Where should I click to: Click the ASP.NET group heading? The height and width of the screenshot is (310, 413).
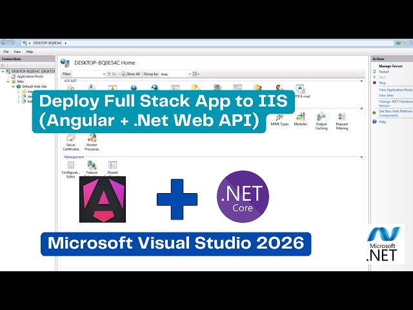coord(70,81)
